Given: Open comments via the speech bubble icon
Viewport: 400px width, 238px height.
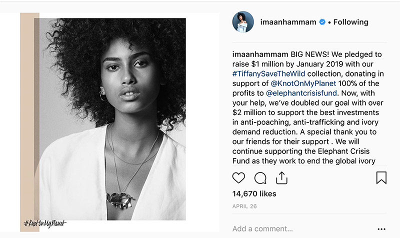Looking at the screenshot, I should [x=260, y=178].
